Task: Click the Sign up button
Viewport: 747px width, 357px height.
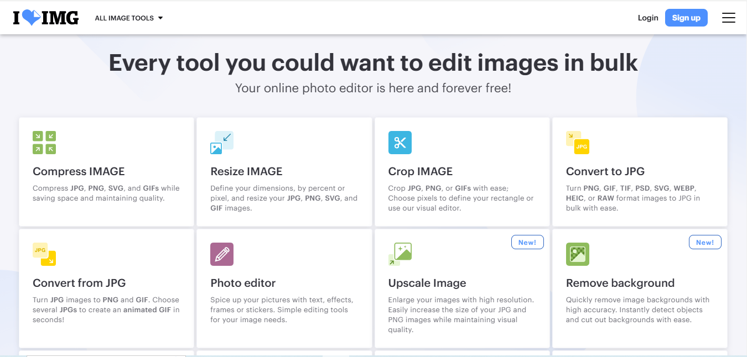Action: (x=686, y=17)
